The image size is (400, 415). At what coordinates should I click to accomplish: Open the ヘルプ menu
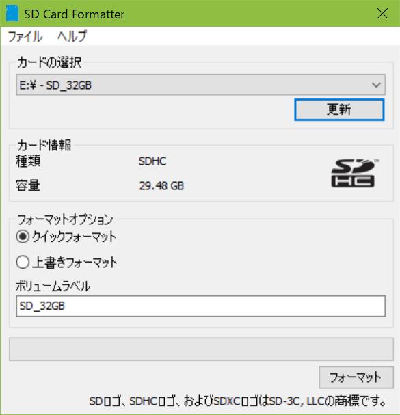[72, 36]
